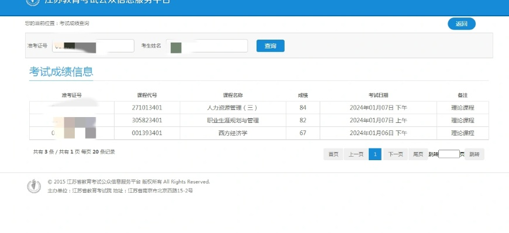The image size is (509, 233).
Task: Select page 1 in pagination
Action: [375, 154]
